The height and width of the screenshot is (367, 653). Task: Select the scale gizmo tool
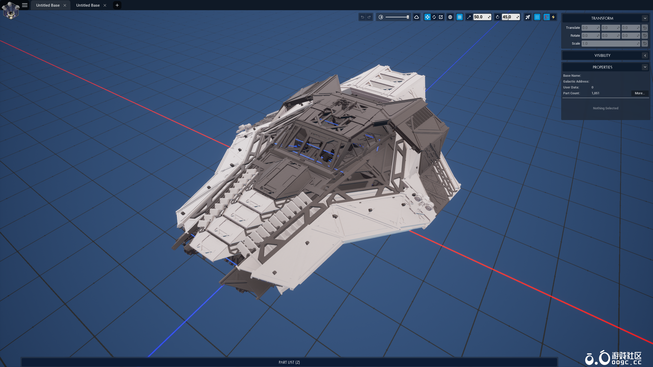[441, 17]
